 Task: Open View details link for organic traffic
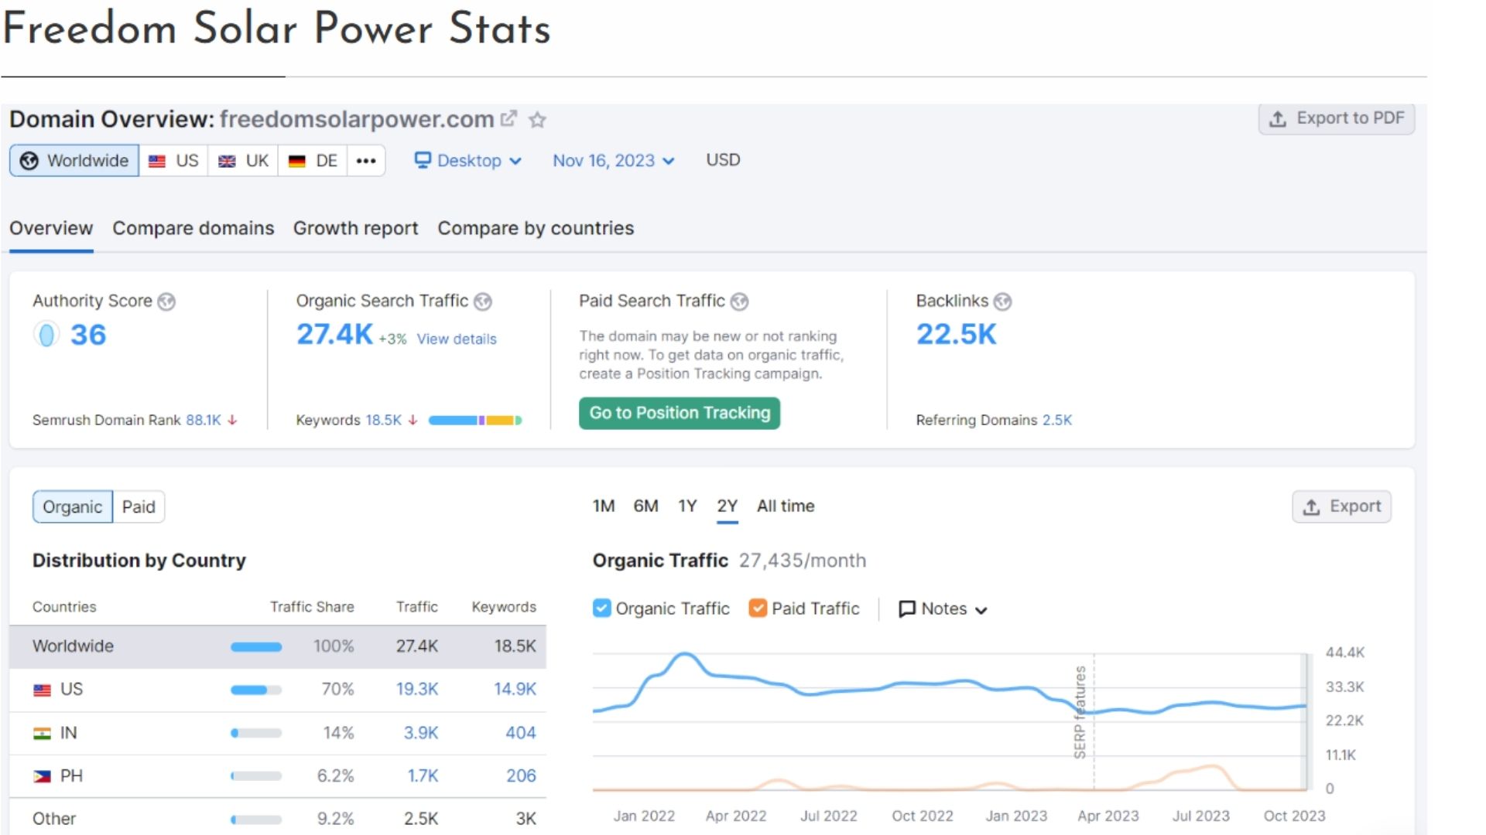click(457, 339)
